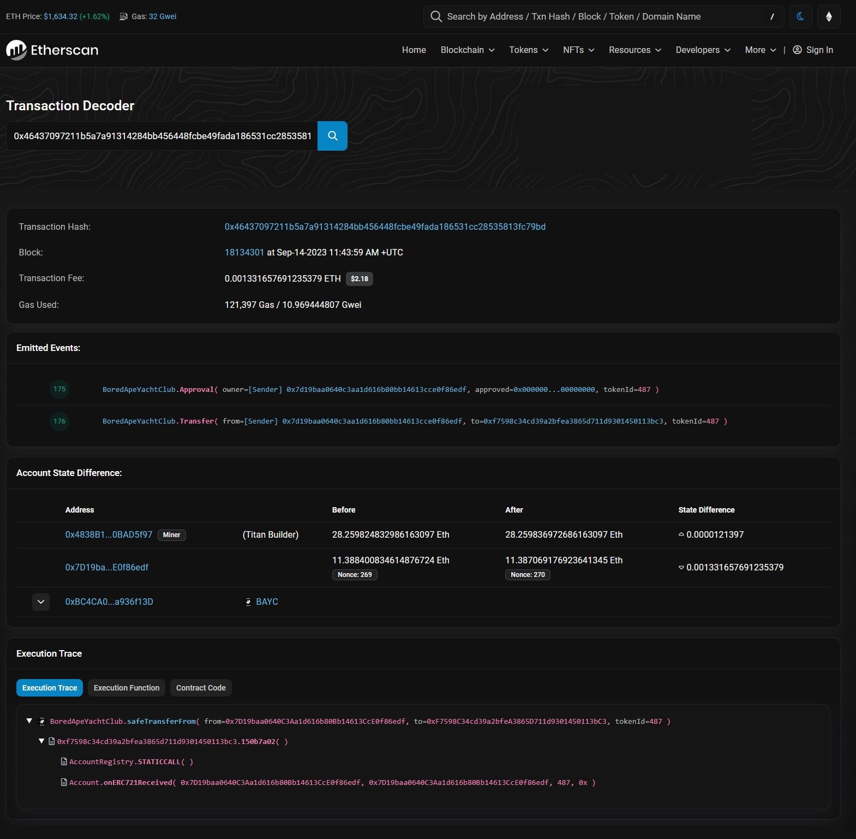Collapse the 150b7a02 call trace node
The image size is (856, 839).
click(41, 741)
